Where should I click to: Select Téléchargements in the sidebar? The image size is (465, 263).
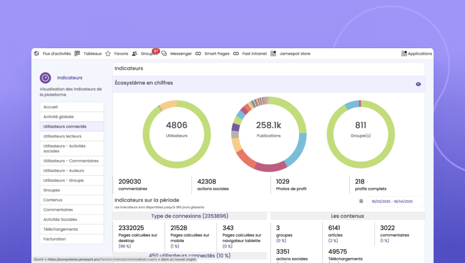click(72, 229)
